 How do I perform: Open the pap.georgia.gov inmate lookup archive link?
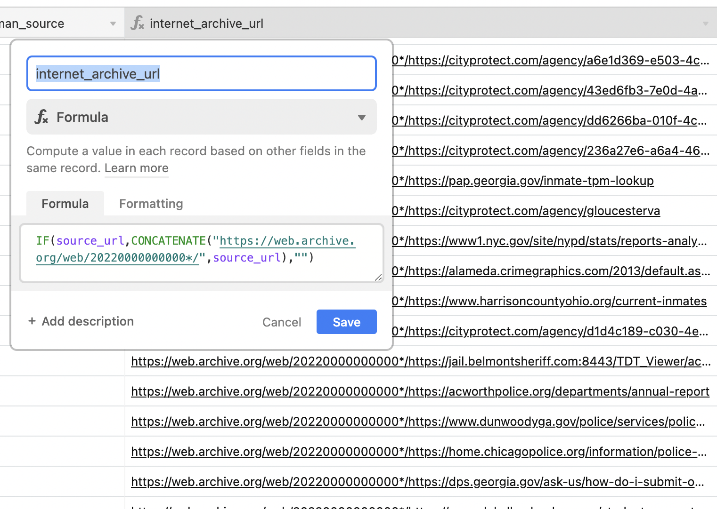tap(523, 181)
